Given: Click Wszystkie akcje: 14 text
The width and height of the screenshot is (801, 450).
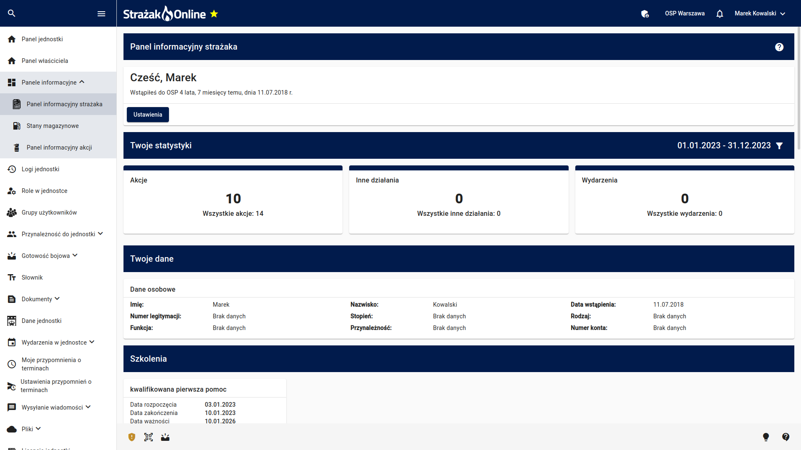Looking at the screenshot, I should pyautogui.click(x=233, y=213).
